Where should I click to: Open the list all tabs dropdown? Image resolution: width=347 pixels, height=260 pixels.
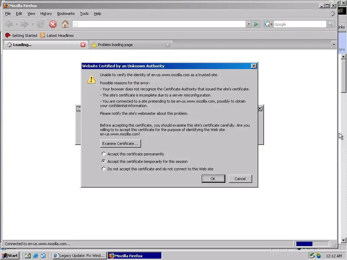[x=334, y=44]
